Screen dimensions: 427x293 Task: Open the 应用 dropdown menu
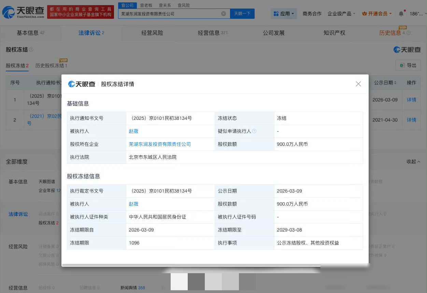tap(284, 14)
